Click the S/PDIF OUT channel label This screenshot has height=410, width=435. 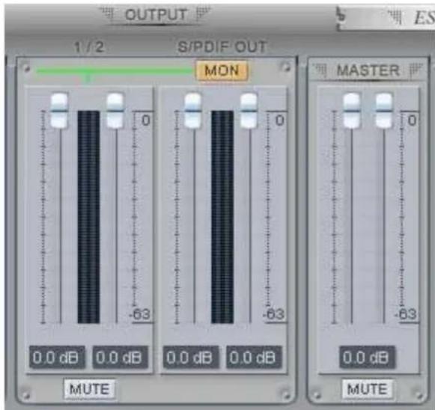point(222,47)
